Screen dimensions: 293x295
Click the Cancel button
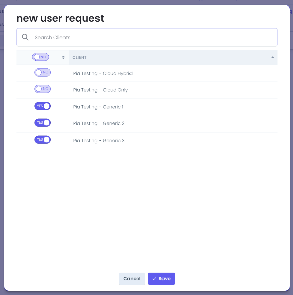pyautogui.click(x=132, y=279)
